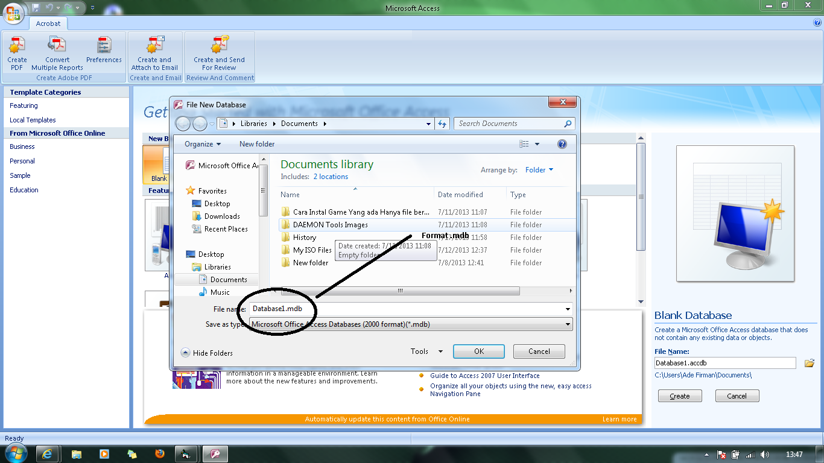This screenshot has height=463, width=824.
Task: Click the Refresh icon in the dialog address bar
Action: tap(442, 123)
